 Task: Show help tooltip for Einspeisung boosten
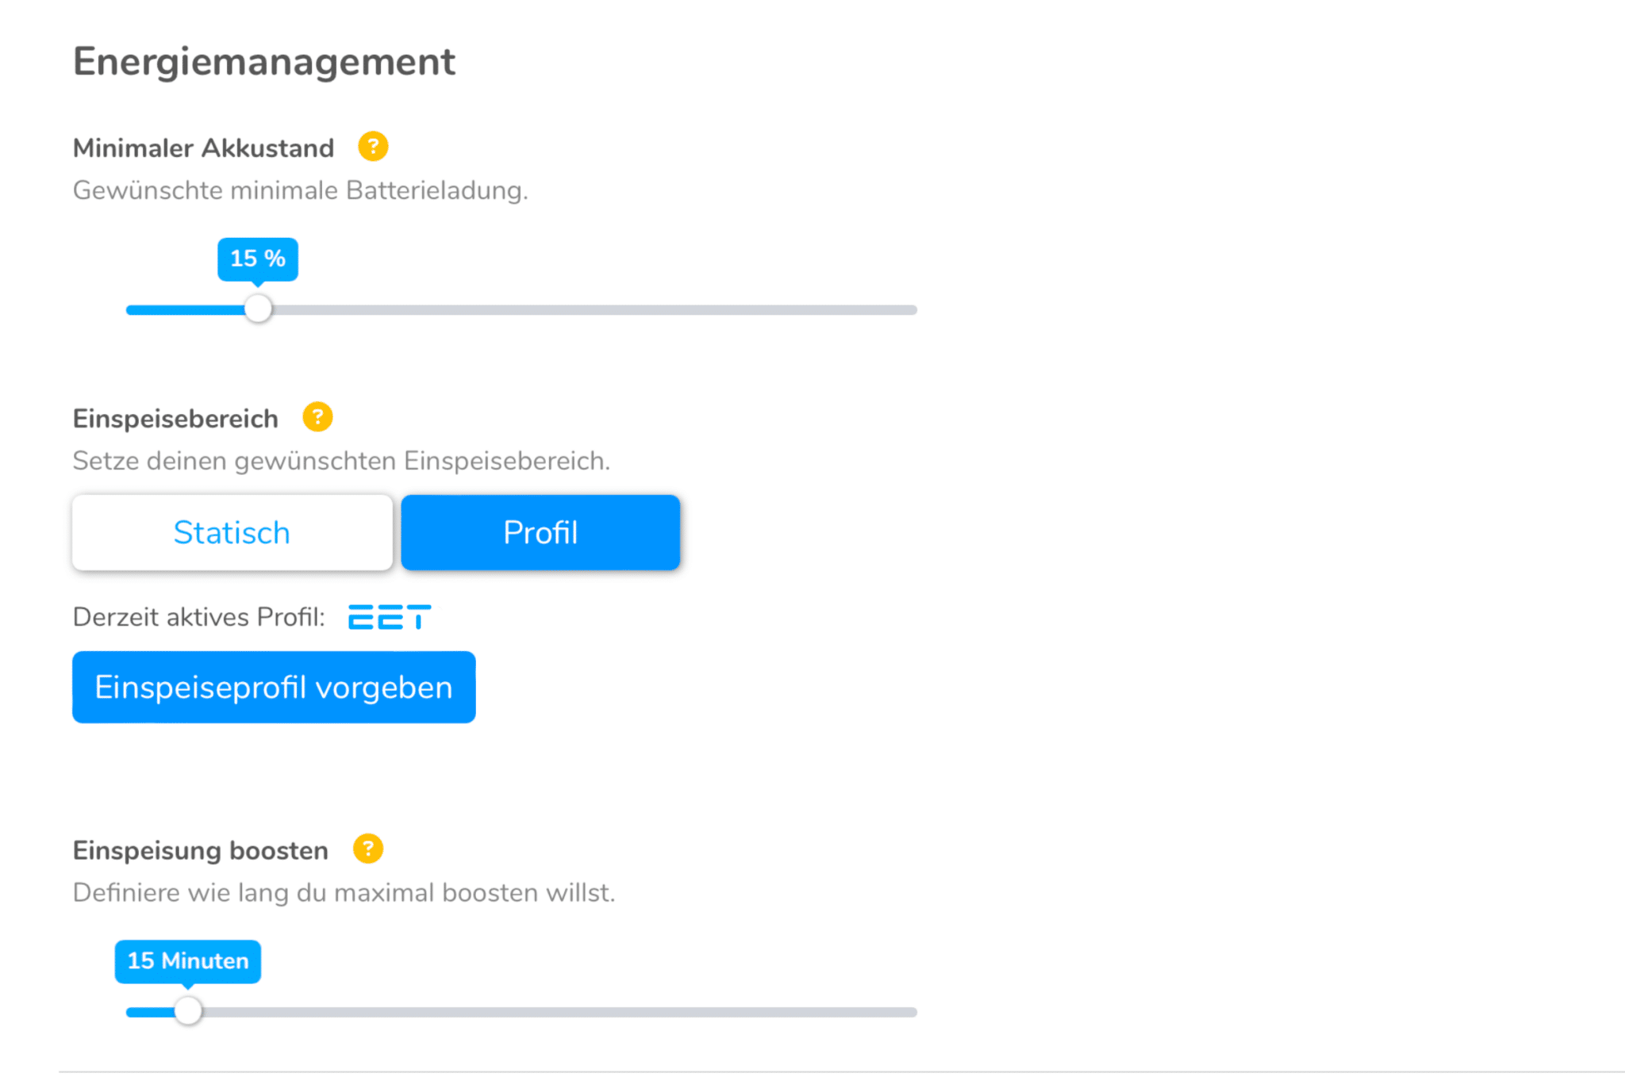point(367,849)
